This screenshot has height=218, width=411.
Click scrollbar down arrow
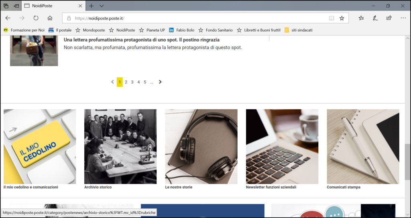pos(407,215)
